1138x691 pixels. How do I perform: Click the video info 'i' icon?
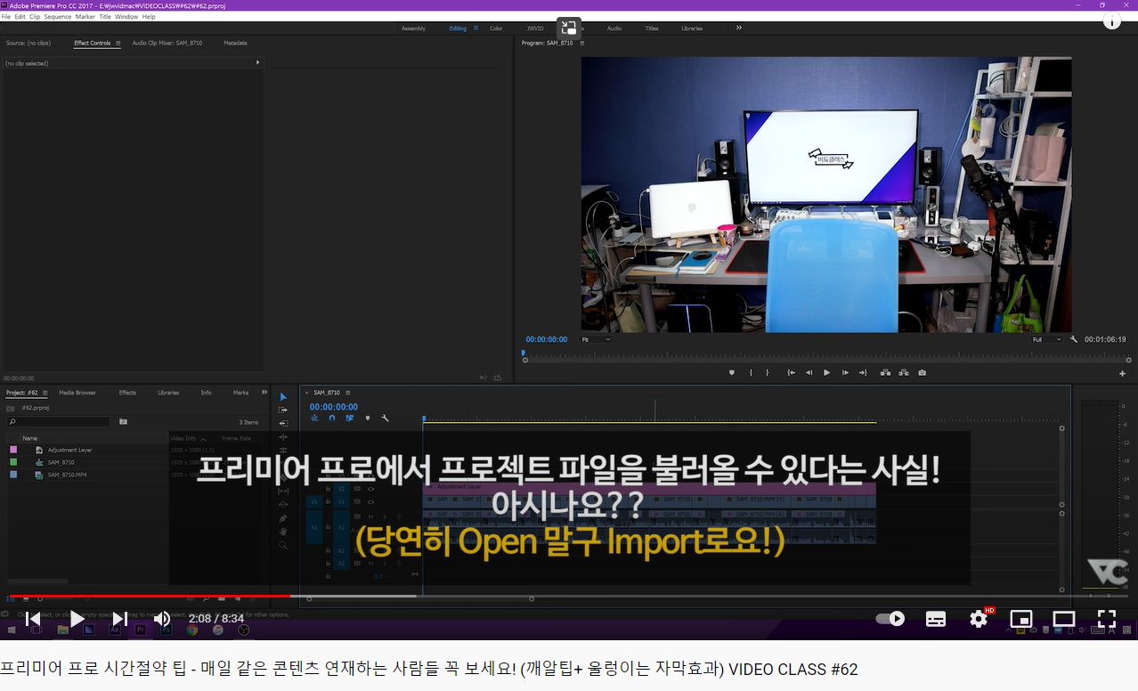coord(1112,21)
